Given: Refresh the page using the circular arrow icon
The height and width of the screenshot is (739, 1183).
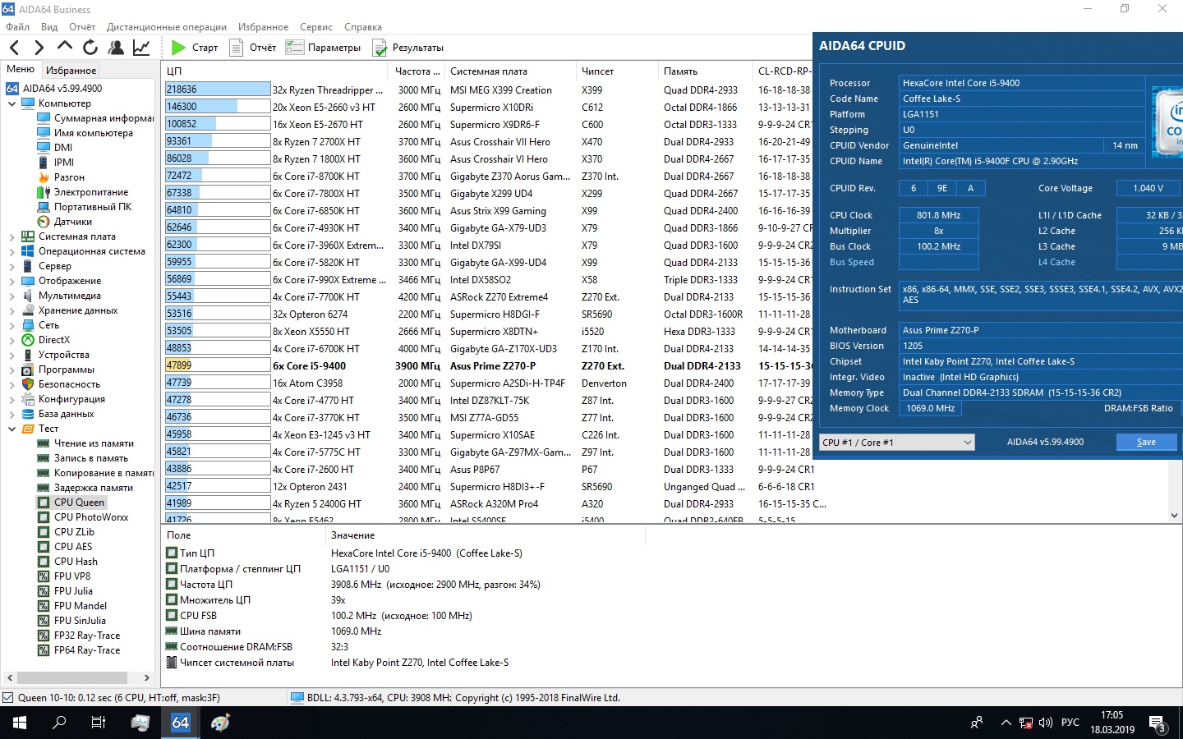Looking at the screenshot, I should click(x=90, y=48).
